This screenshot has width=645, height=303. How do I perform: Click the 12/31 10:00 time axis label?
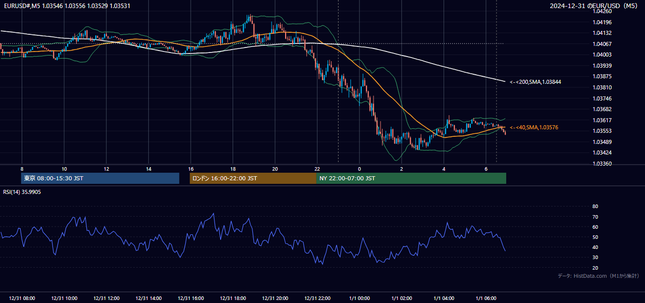point(64,298)
